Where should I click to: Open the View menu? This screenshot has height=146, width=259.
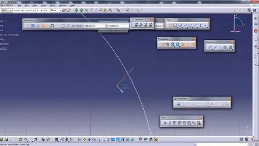pos(34,5)
